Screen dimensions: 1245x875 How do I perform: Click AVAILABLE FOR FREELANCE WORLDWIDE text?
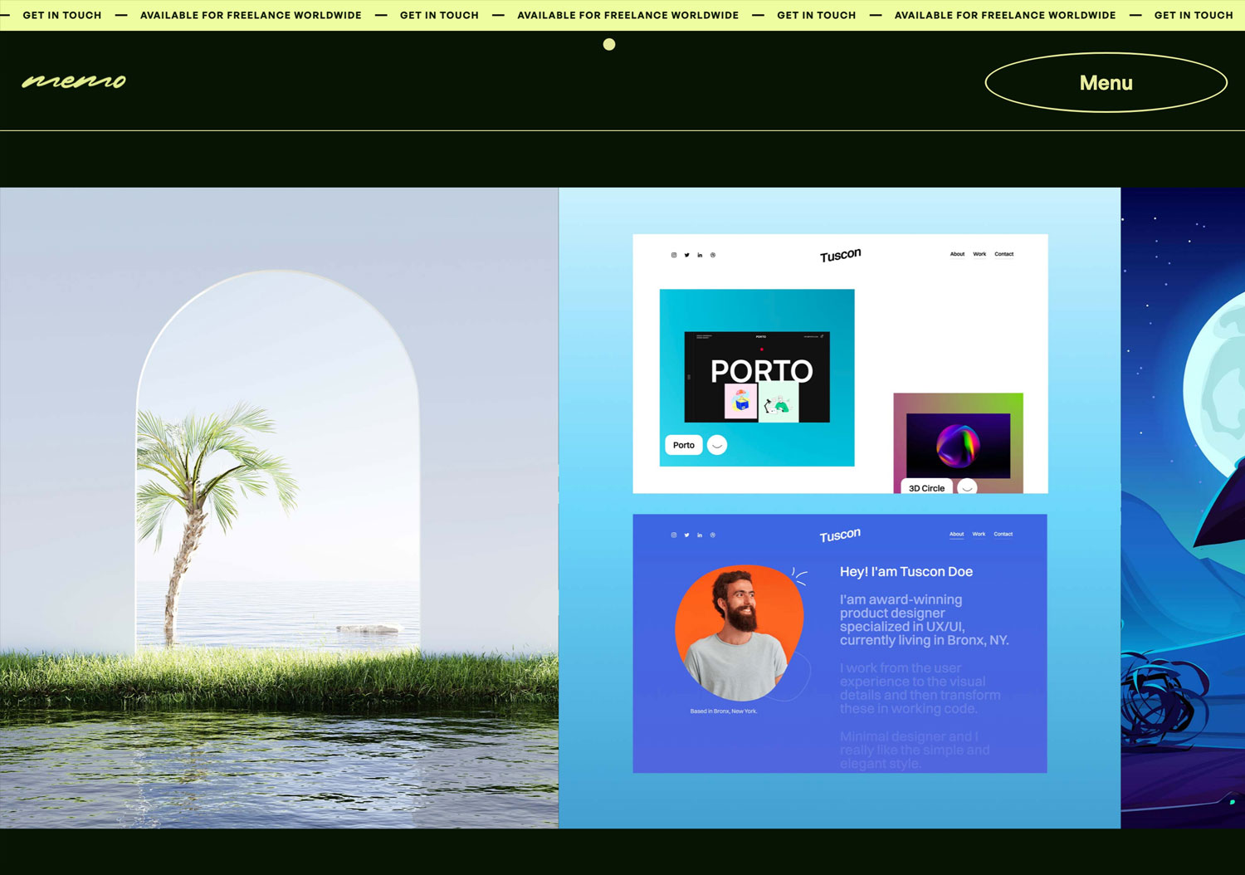[x=251, y=14]
